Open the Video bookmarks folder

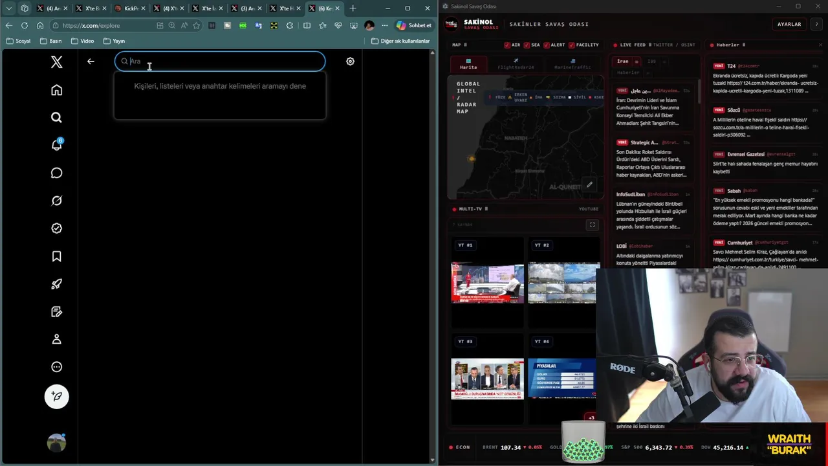pyautogui.click(x=82, y=41)
